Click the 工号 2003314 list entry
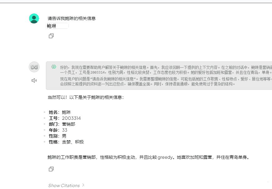The width and height of the screenshot is (272, 189). 65,118
